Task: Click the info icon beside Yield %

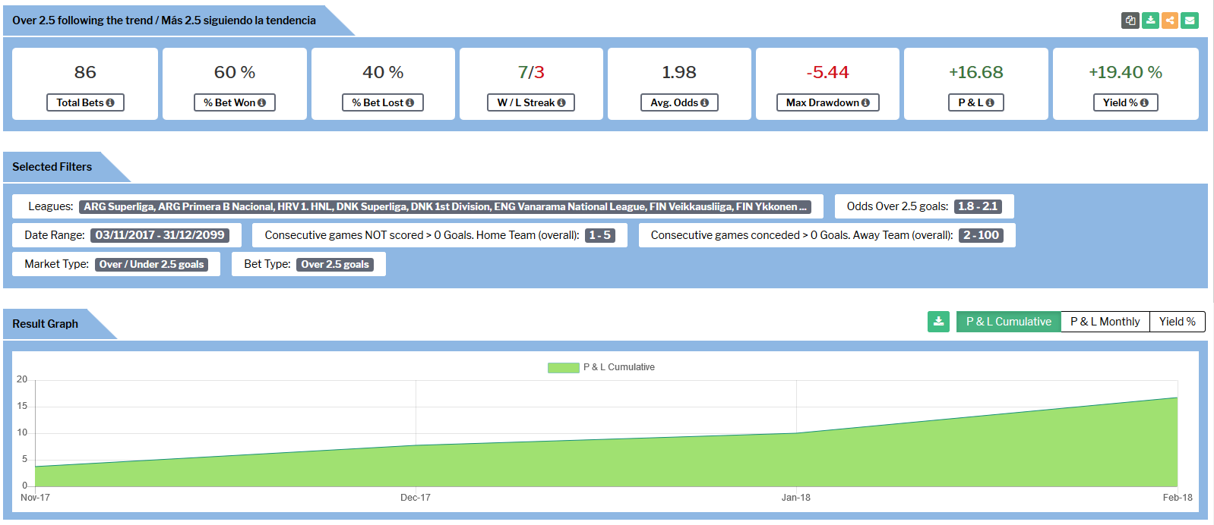Action: tap(1144, 103)
